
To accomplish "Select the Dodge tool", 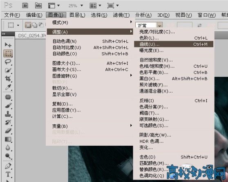I will pyautogui.click(x=8, y=156).
